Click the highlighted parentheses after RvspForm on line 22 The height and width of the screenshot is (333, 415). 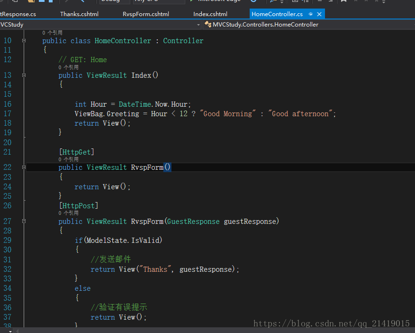[x=167, y=167]
